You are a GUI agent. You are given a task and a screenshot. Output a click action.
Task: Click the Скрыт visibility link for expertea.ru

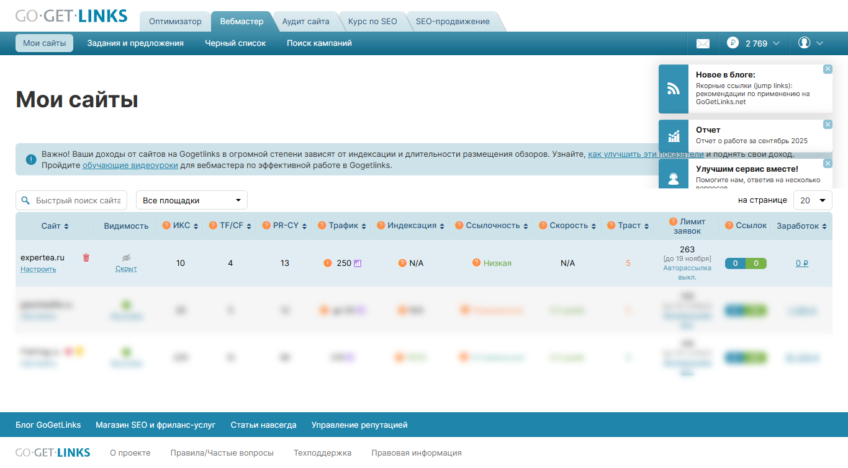(x=126, y=269)
